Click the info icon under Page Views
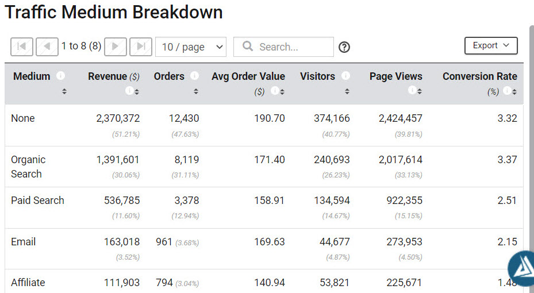 tap(412, 90)
